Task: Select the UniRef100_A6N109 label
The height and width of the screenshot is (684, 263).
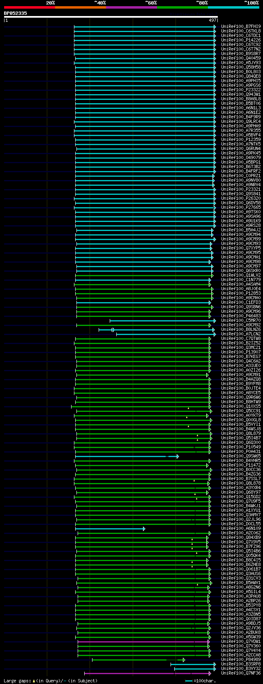Action: click(x=241, y=528)
